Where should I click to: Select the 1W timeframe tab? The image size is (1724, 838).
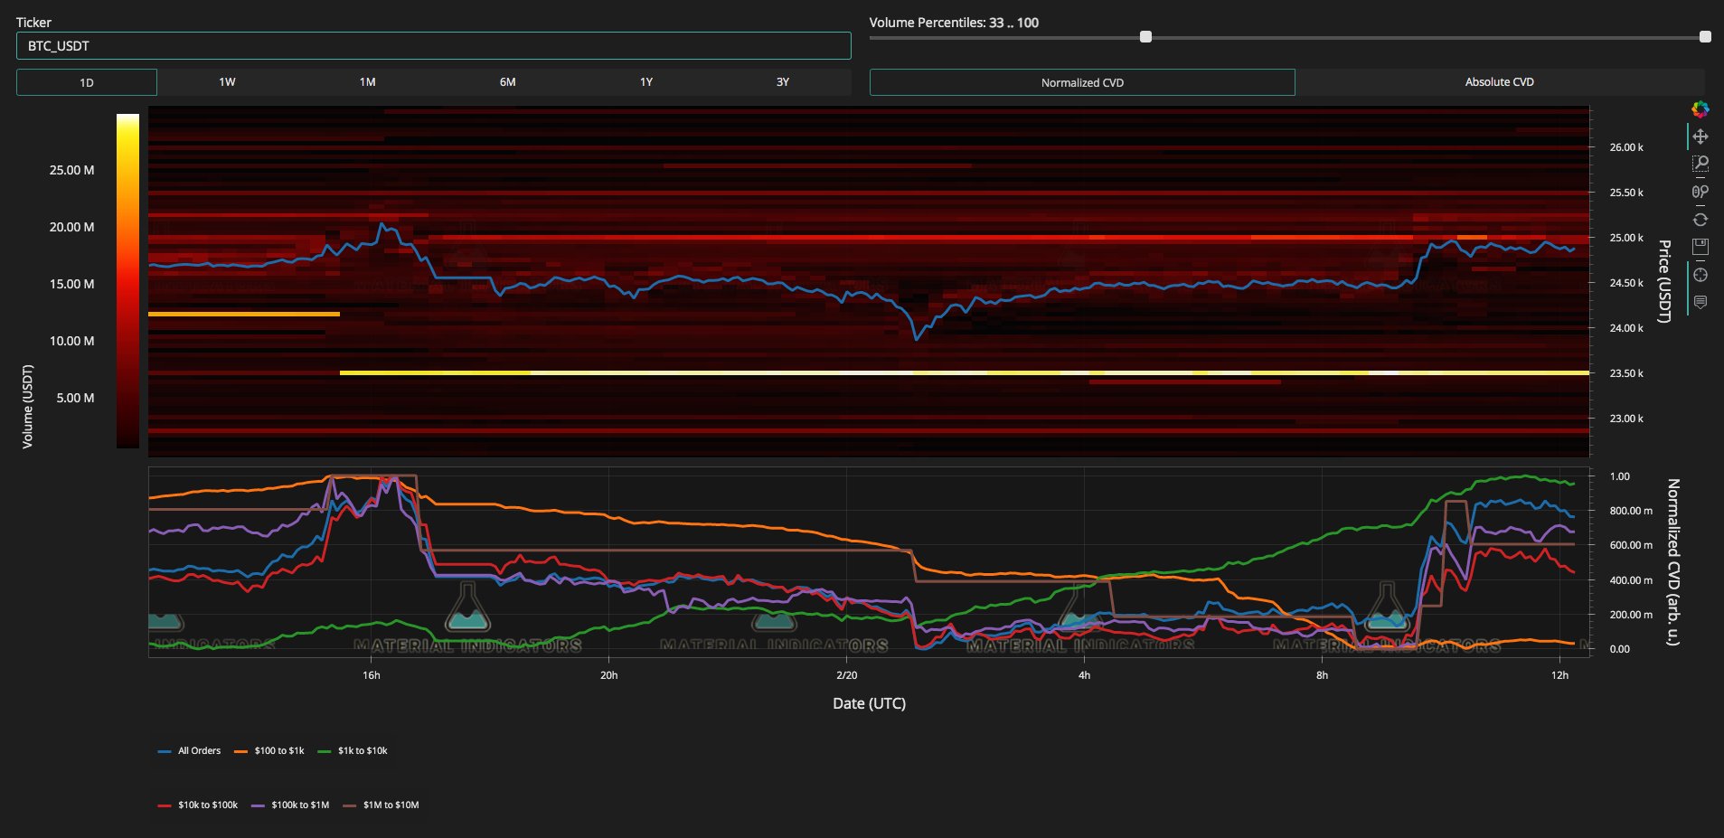pos(227,82)
